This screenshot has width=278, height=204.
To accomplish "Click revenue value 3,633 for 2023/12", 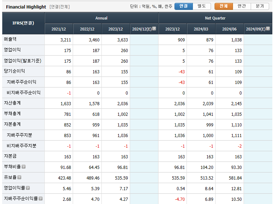I will click(123, 40).
